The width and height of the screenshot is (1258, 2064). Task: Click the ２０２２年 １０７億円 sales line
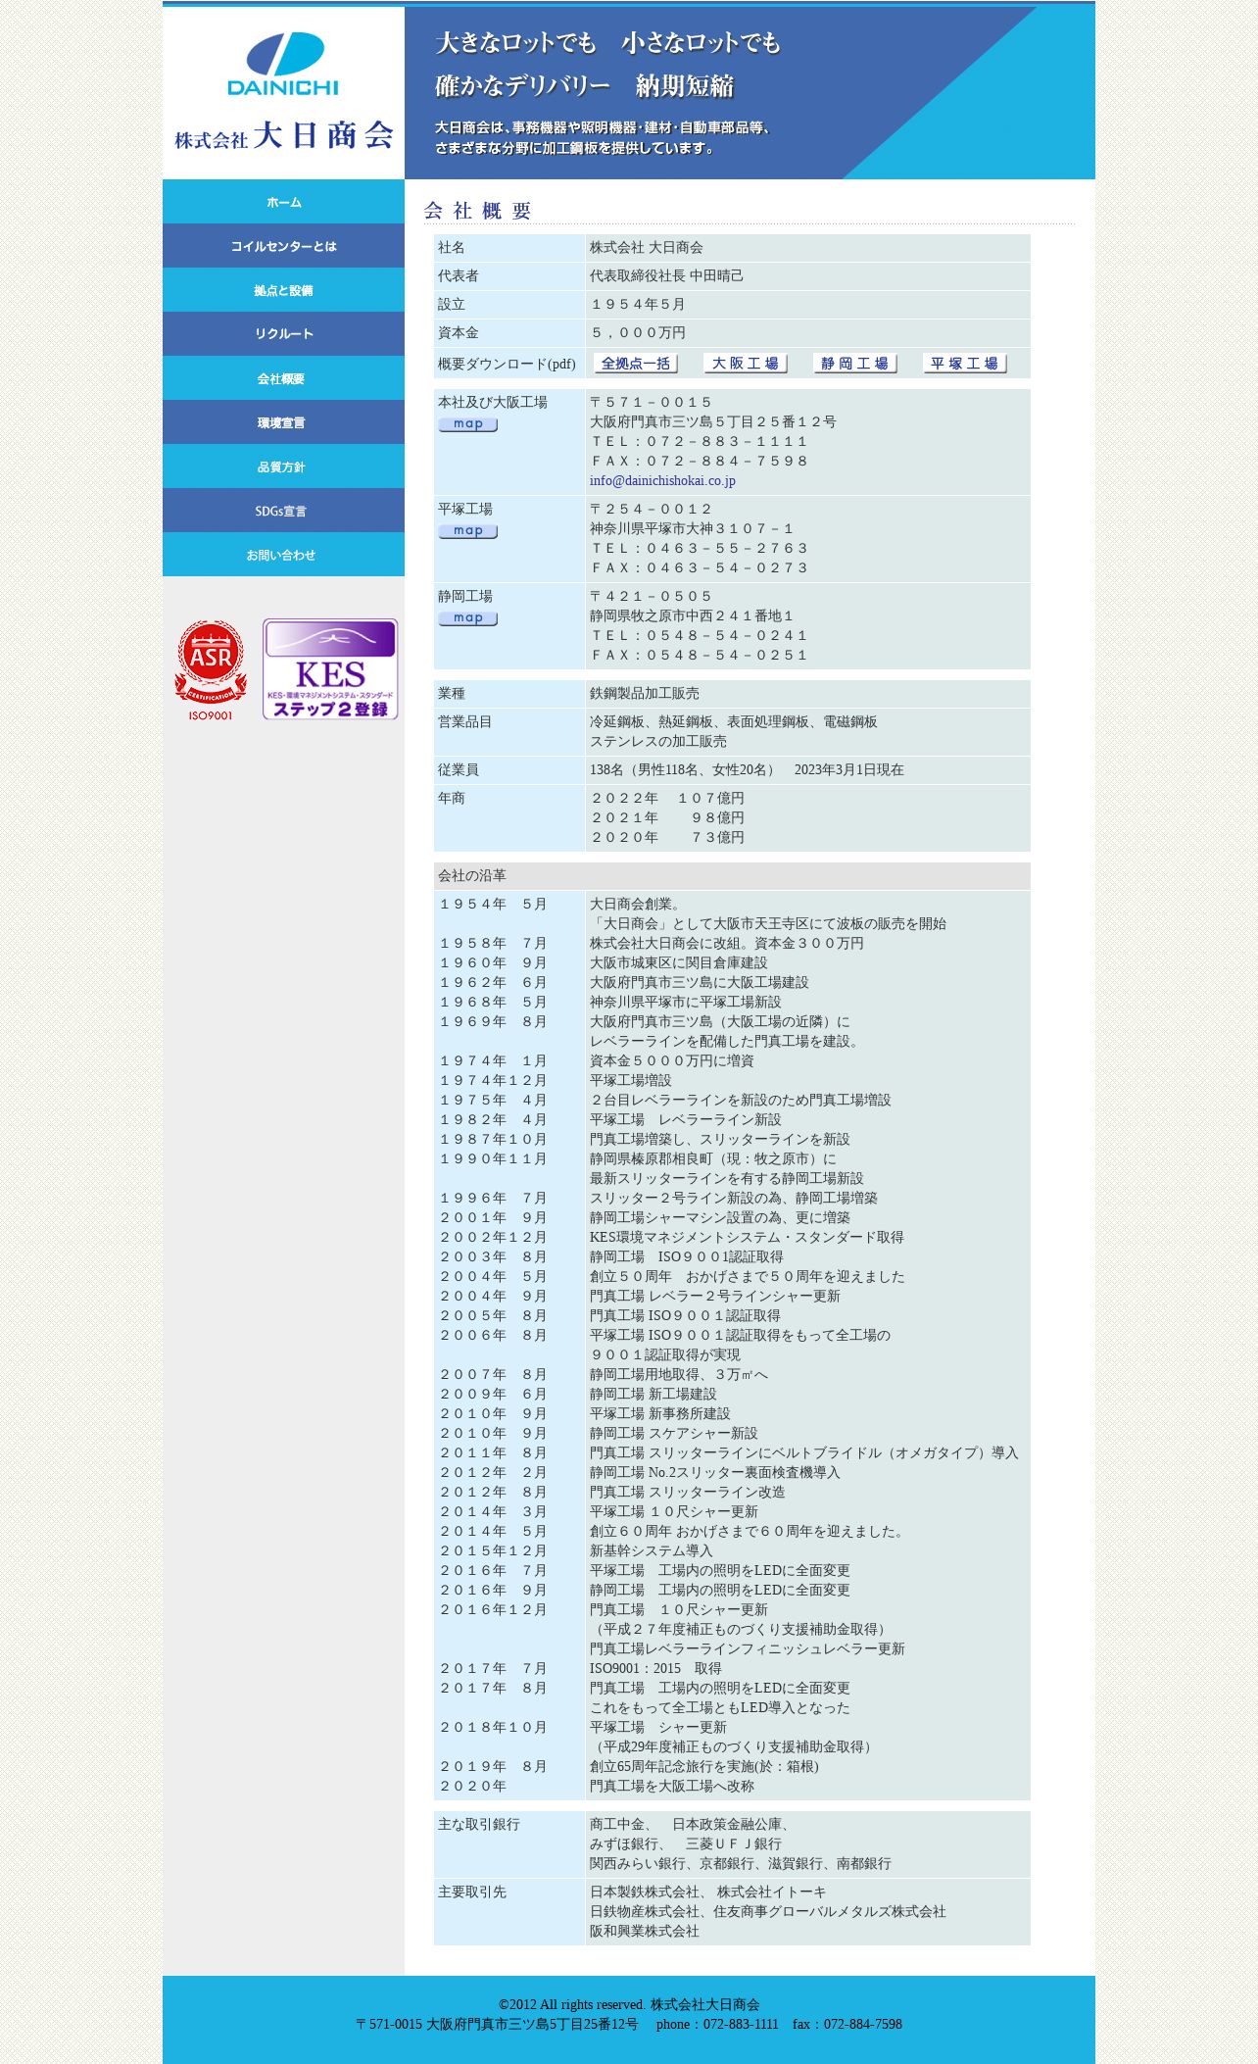coord(667,799)
